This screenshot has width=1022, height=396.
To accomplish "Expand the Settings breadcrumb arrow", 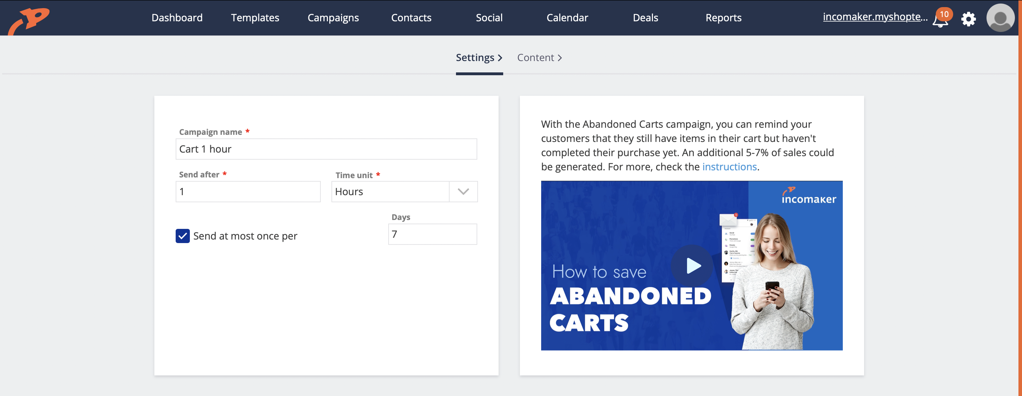I will (x=500, y=57).
